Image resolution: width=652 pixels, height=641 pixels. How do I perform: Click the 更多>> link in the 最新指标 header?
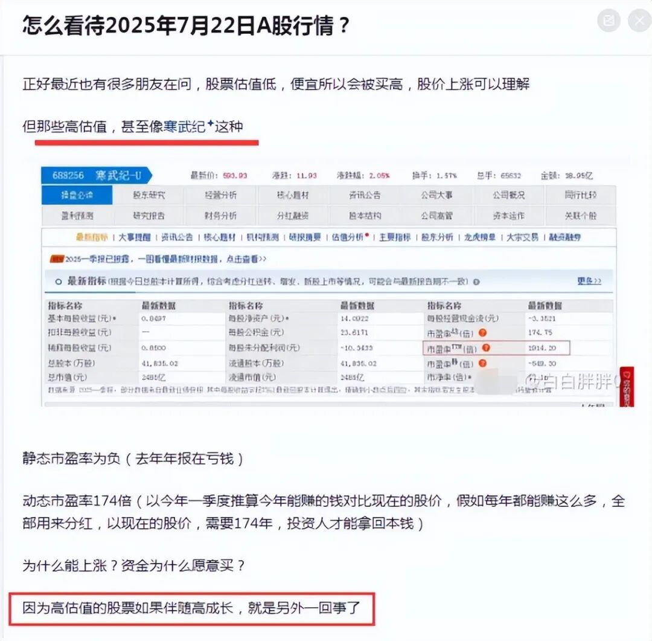pos(589,281)
